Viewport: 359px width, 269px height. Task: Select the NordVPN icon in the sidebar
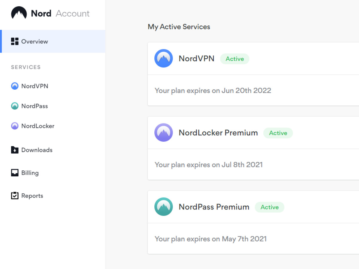click(x=14, y=86)
